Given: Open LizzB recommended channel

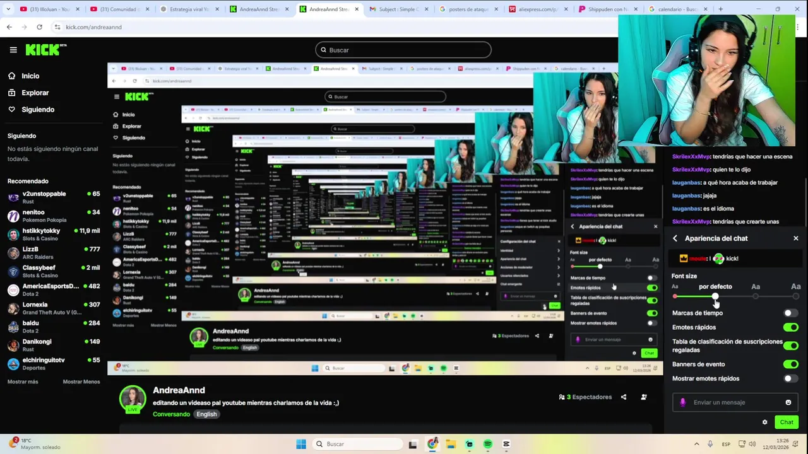Looking at the screenshot, I should click(54, 253).
